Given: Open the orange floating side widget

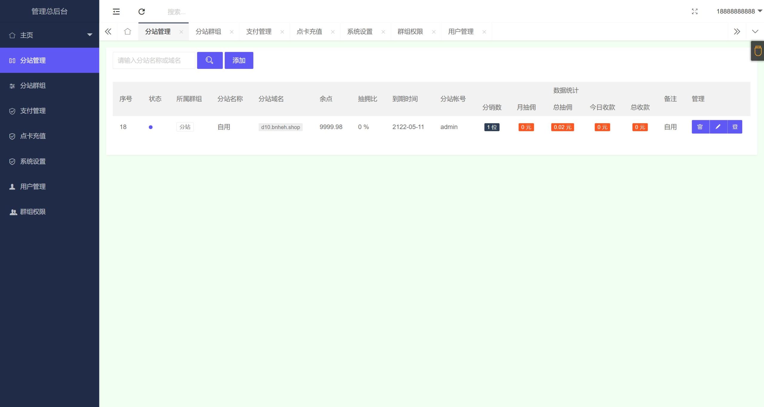Looking at the screenshot, I should [x=758, y=51].
